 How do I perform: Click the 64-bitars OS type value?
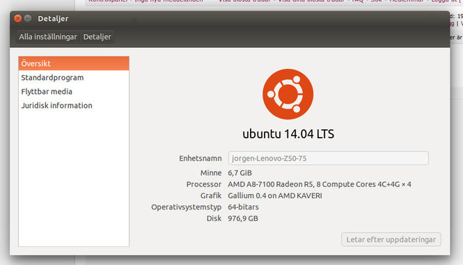[x=243, y=207]
